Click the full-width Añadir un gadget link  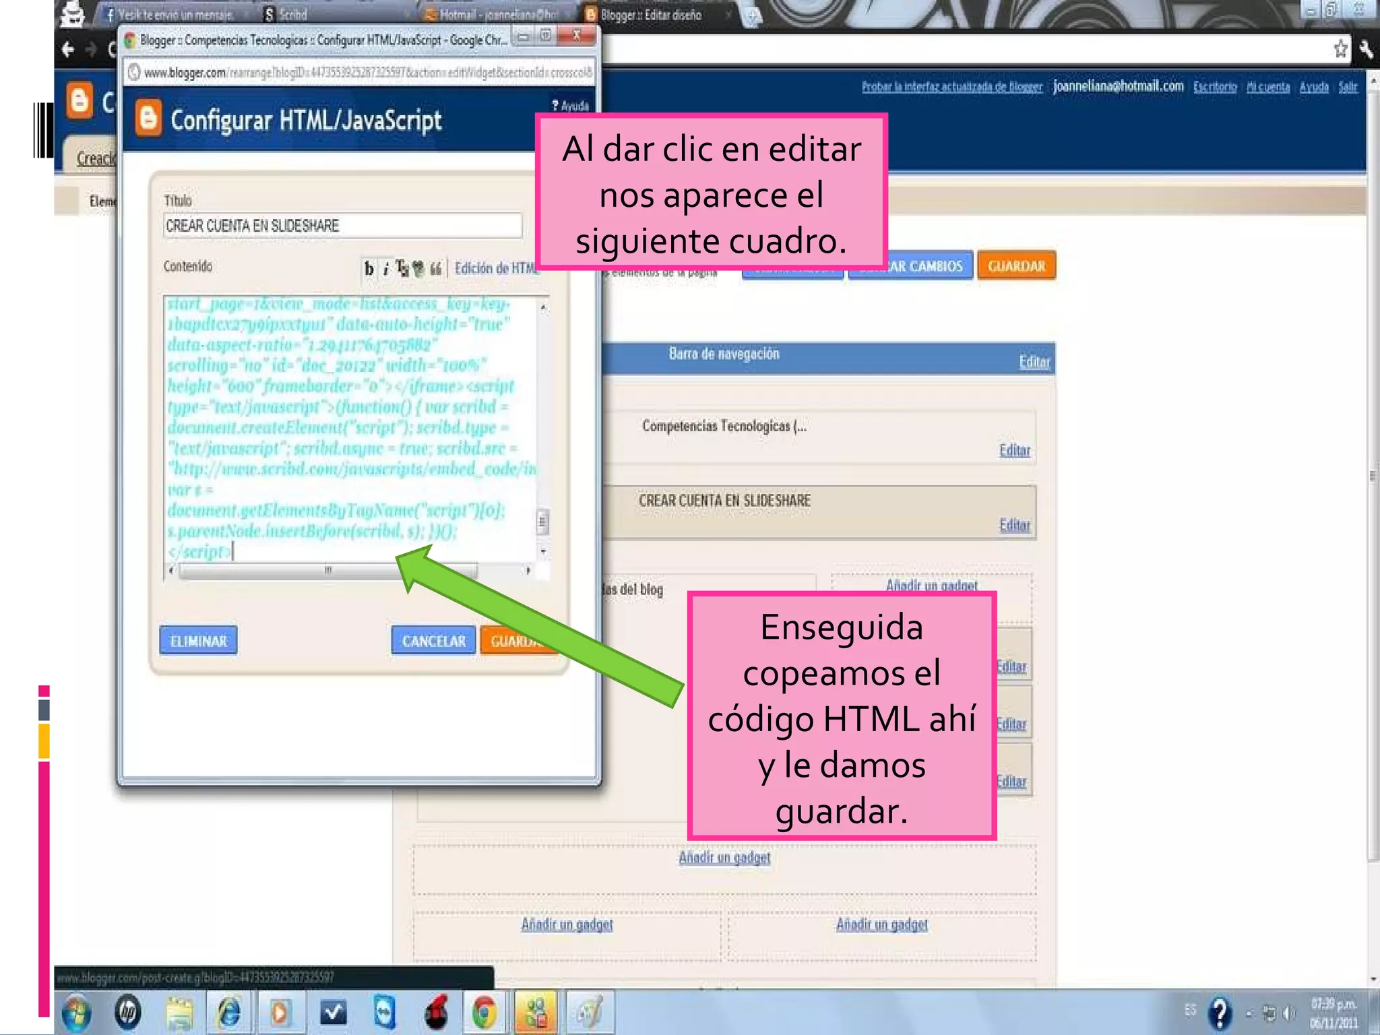click(x=724, y=857)
